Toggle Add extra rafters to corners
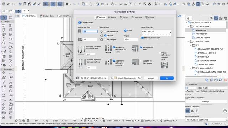This screenshot has height=128, width=228. tap(114, 61)
